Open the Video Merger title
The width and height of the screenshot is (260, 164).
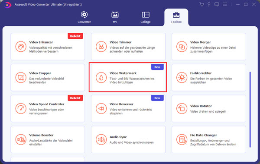[201, 42]
